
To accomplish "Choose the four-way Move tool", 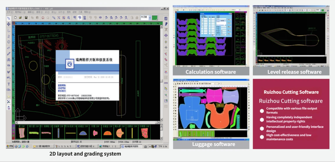I will click(x=9, y=24).
